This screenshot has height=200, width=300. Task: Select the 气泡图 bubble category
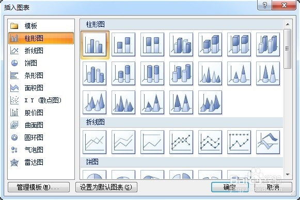pos(41,150)
